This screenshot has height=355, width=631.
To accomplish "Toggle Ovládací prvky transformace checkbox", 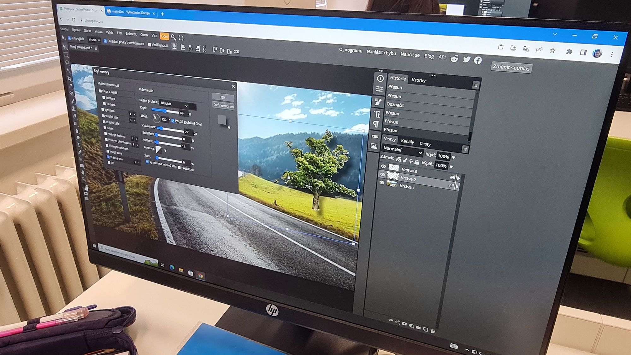I will click(x=105, y=41).
